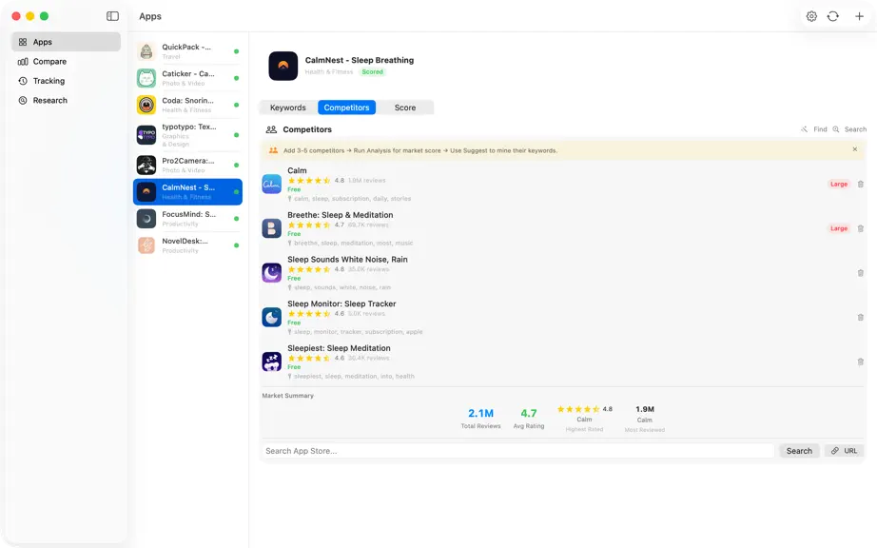Open Calm competitor app icon
Image resolution: width=877 pixels, height=548 pixels.
[272, 184]
